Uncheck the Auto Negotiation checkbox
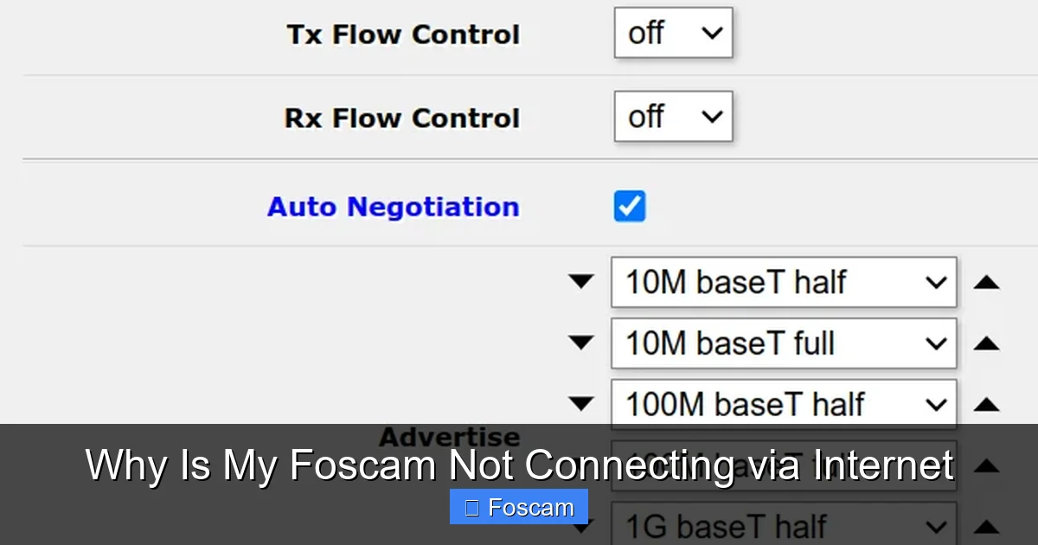This screenshot has width=1038, height=545. coord(629,206)
